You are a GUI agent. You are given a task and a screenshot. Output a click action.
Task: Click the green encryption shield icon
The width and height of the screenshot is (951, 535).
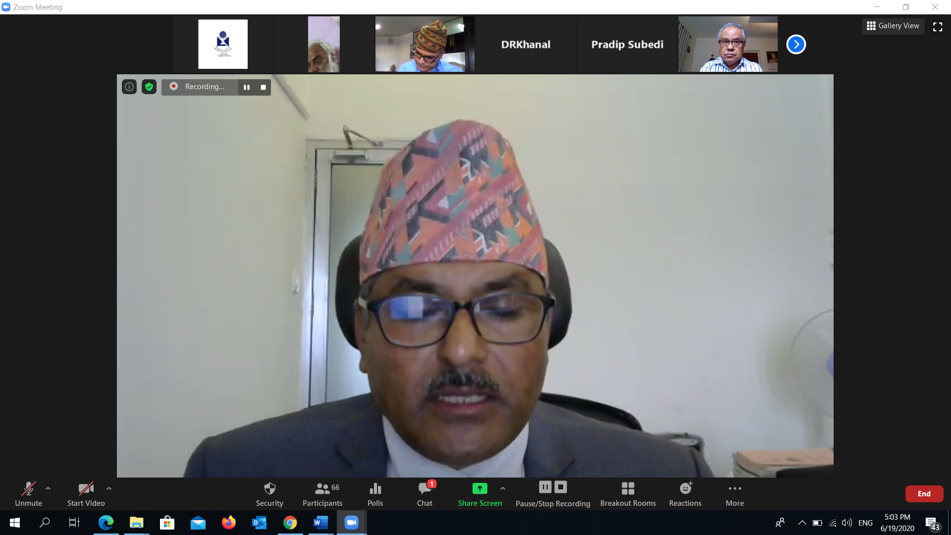tap(149, 87)
